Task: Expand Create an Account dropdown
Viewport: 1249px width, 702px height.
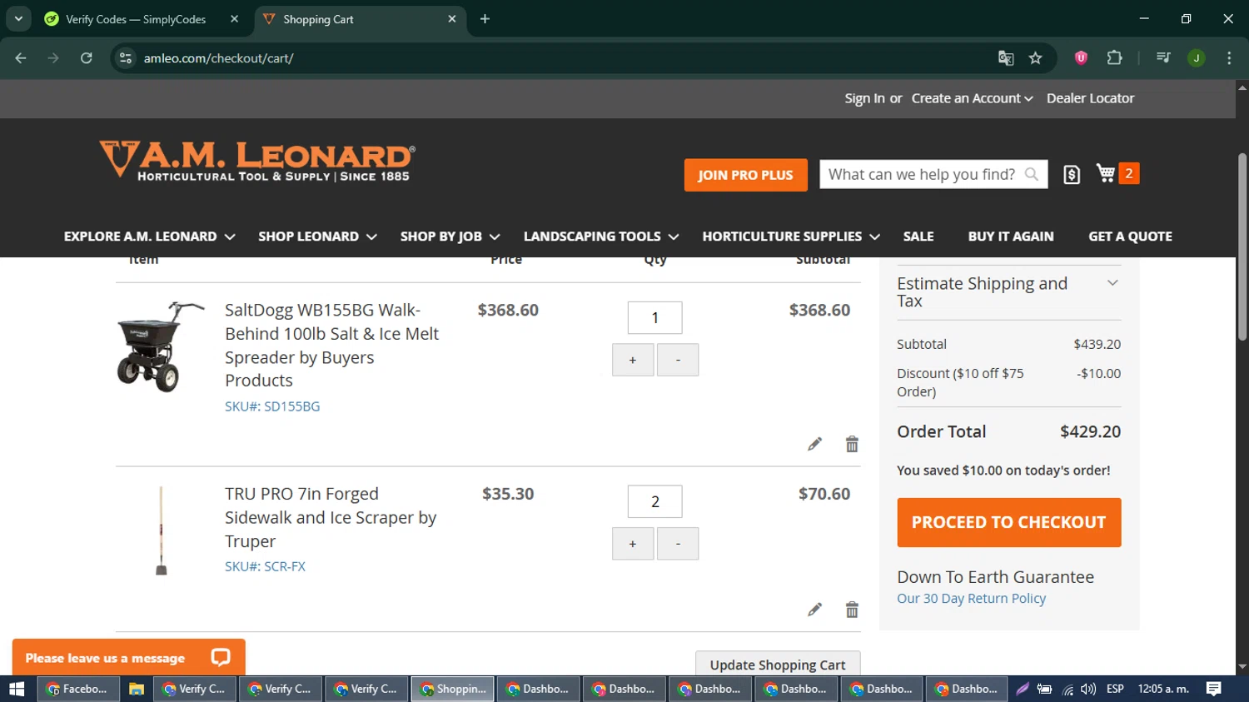Action: pos(972,98)
